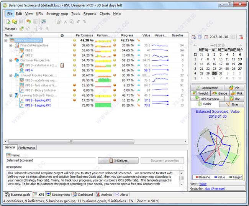
Task: Click the next date arrow beside 2018-01-30
Action: click(233, 37)
